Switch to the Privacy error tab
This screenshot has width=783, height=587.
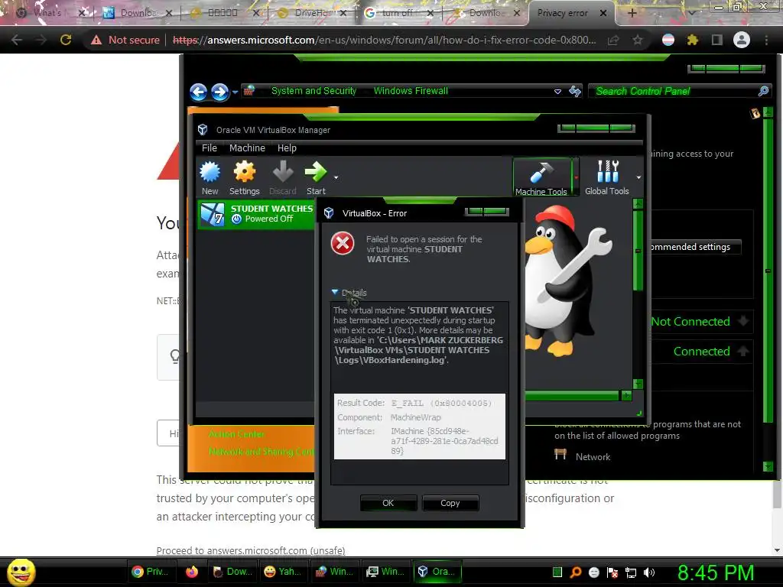(x=572, y=13)
